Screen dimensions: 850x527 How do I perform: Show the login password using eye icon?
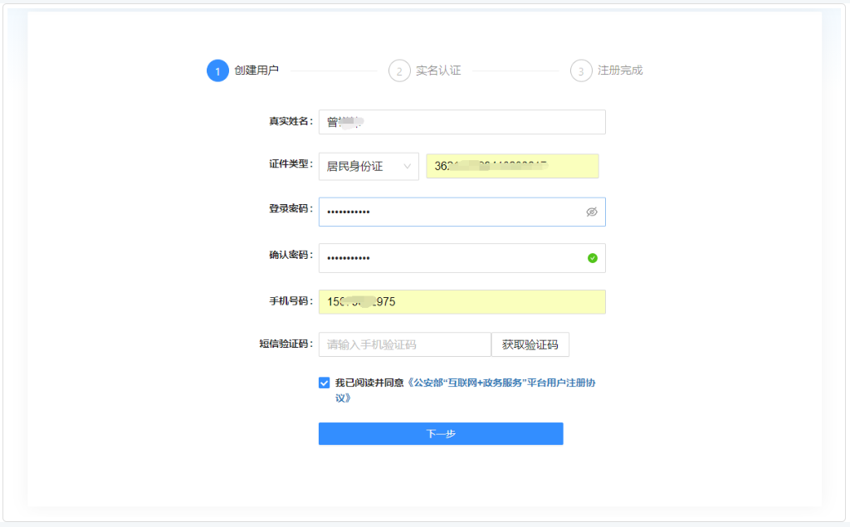coord(592,212)
